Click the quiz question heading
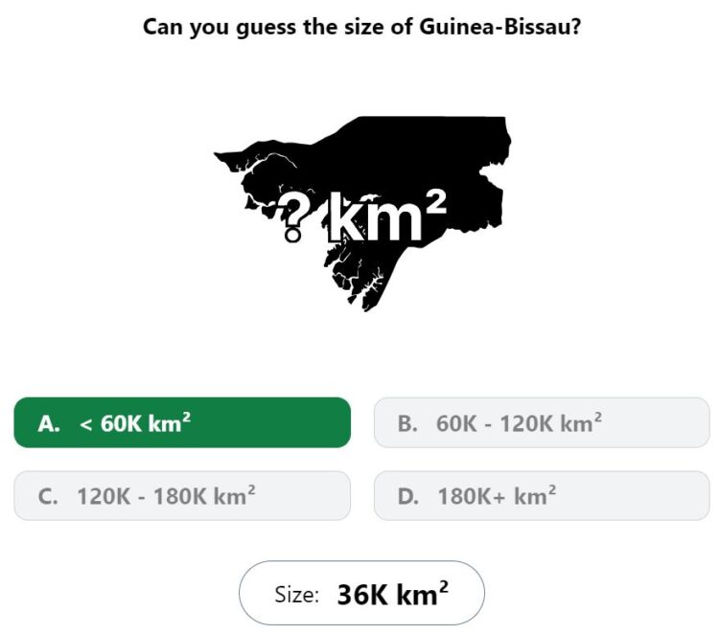719x635 pixels. tap(361, 27)
